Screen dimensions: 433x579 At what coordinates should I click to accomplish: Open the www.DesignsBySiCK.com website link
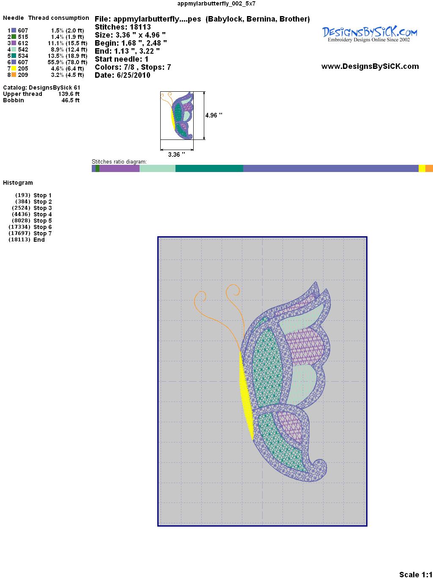370,66
